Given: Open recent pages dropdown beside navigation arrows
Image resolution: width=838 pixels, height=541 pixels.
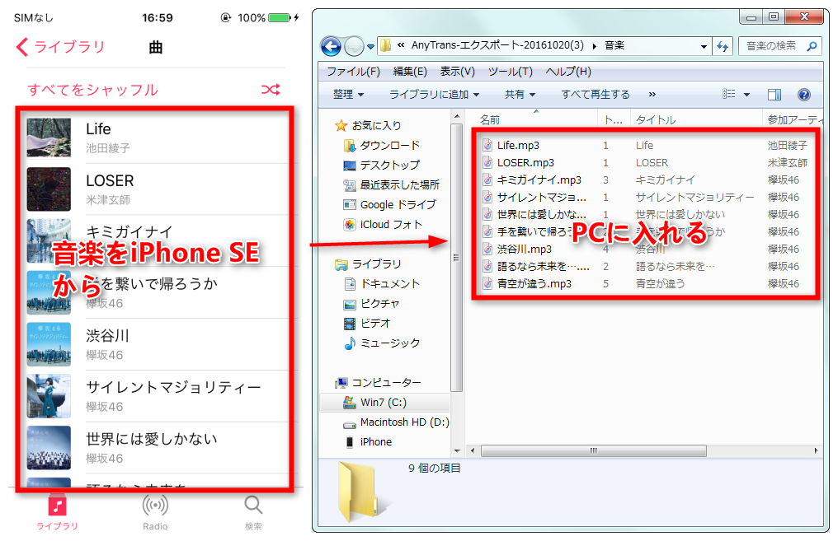Looking at the screenshot, I should (370, 46).
